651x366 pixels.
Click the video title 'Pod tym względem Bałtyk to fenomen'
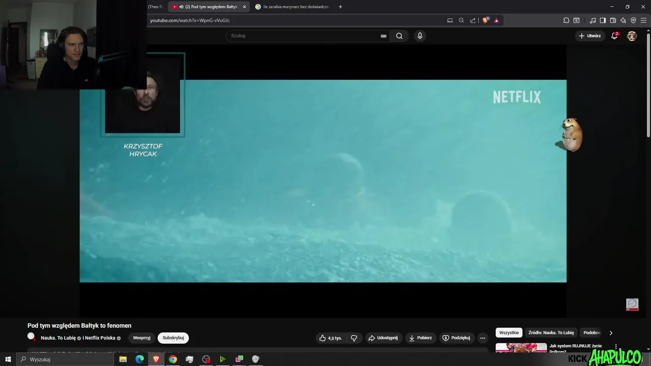click(x=79, y=325)
